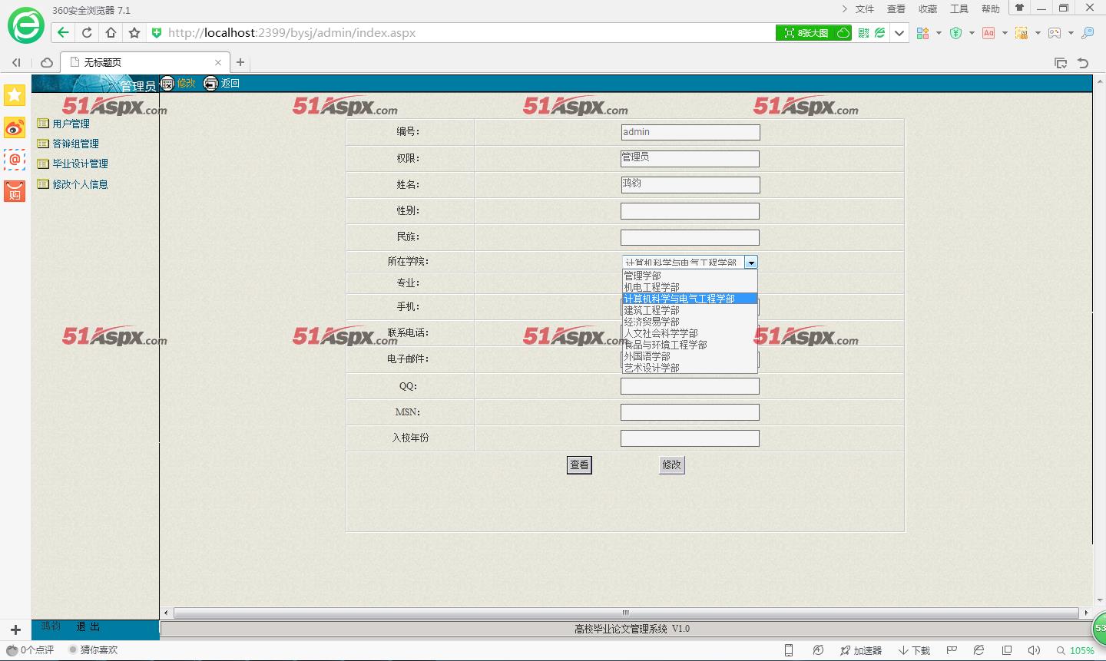Open the game controller icon
Image resolution: width=1106 pixels, height=661 pixels.
pyautogui.click(x=1055, y=33)
